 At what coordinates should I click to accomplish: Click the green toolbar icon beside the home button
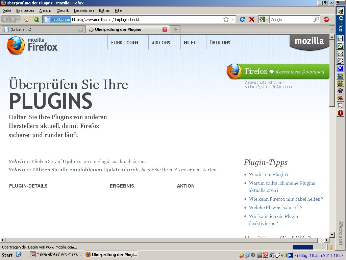coord(36,19)
